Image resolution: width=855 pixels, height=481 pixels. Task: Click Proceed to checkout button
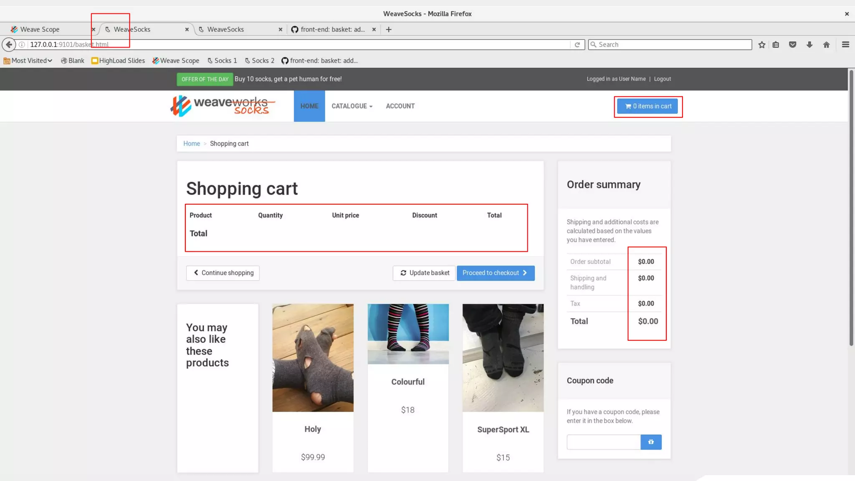(495, 273)
